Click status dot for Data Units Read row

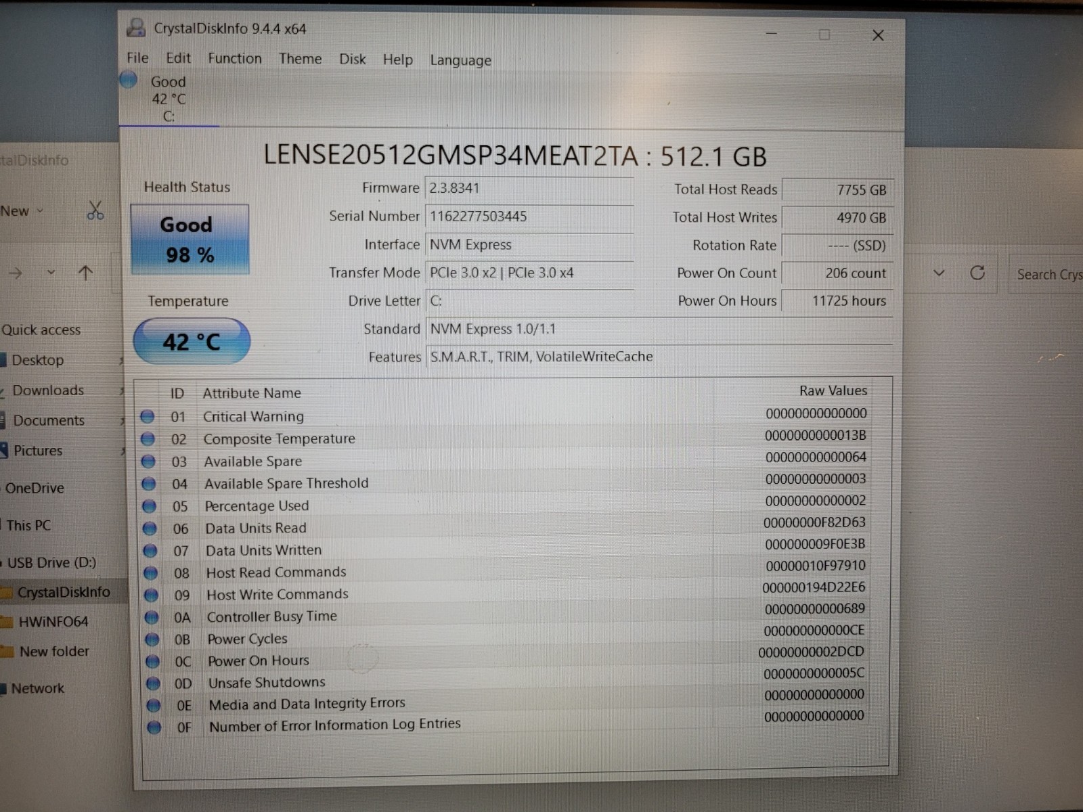point(150,528)
